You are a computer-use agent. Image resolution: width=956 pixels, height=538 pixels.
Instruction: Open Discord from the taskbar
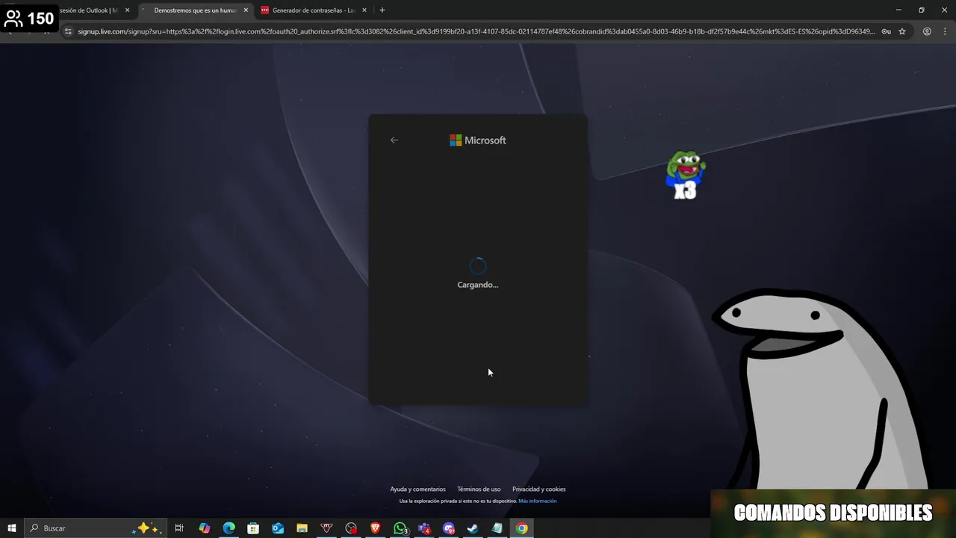click(x=449, y=528)
